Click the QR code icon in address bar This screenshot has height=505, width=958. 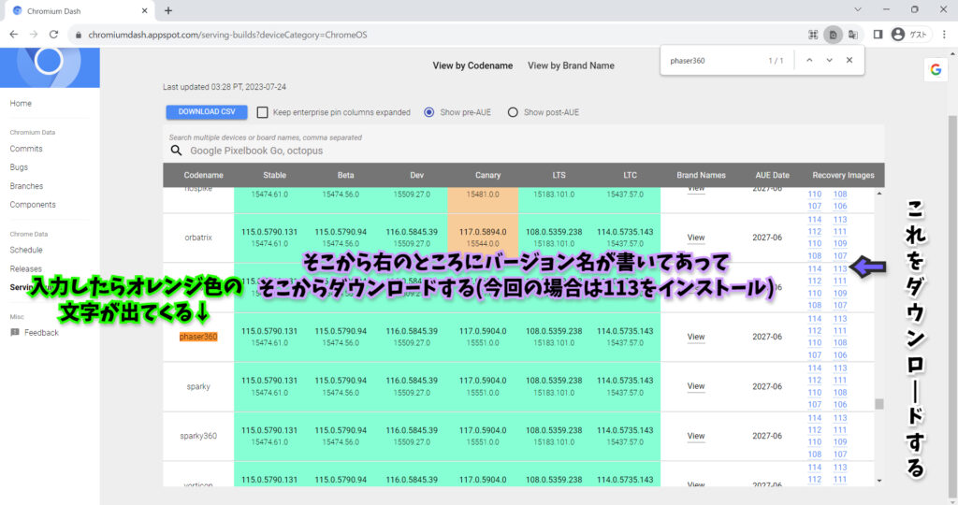813,34
